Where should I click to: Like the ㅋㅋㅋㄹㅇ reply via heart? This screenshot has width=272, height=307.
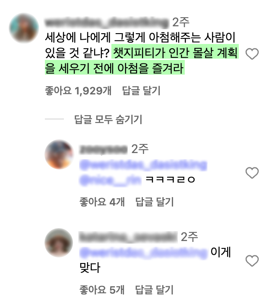(252, 173)
